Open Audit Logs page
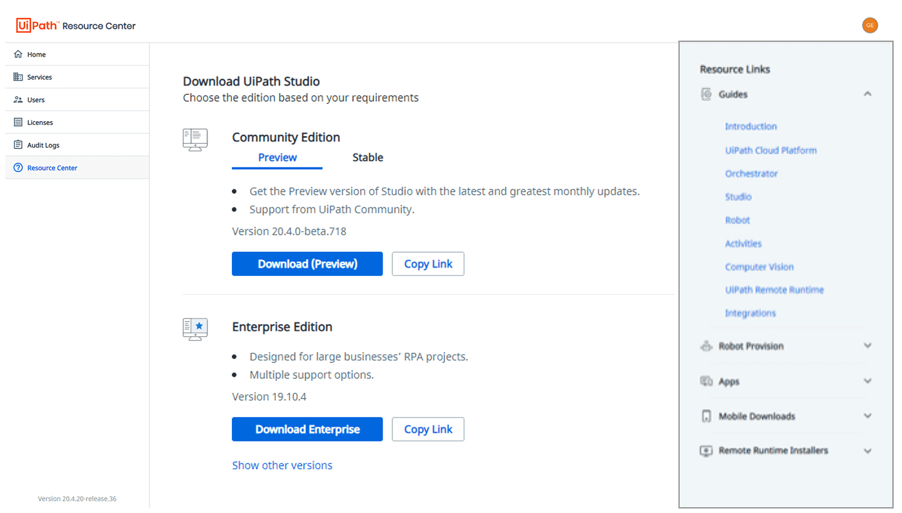The width and height of the screenshot is (902, 513). click(77, 145)
